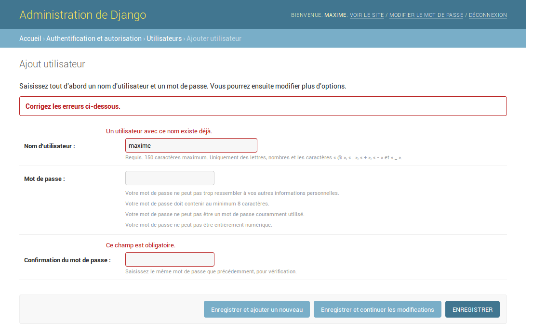Focus the Nom d'utilisateur input field
The width and height of the screenshot is (533, 333).
(191, 145)
